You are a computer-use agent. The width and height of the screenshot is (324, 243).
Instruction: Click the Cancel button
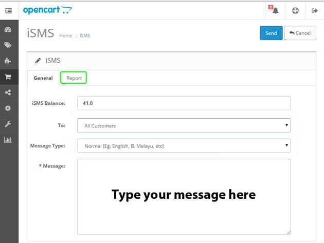pyautogui.click(x=300, y=33)
